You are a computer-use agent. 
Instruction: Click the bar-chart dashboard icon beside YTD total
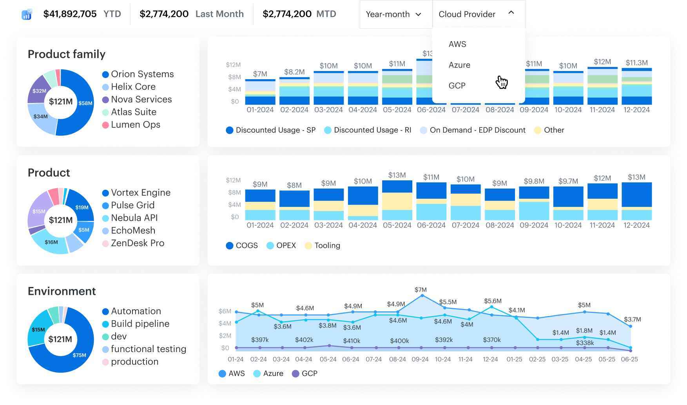26,14
